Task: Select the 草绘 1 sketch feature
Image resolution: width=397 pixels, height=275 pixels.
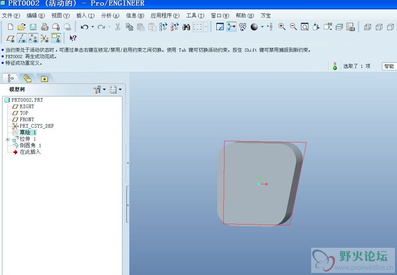Action: 28,133
